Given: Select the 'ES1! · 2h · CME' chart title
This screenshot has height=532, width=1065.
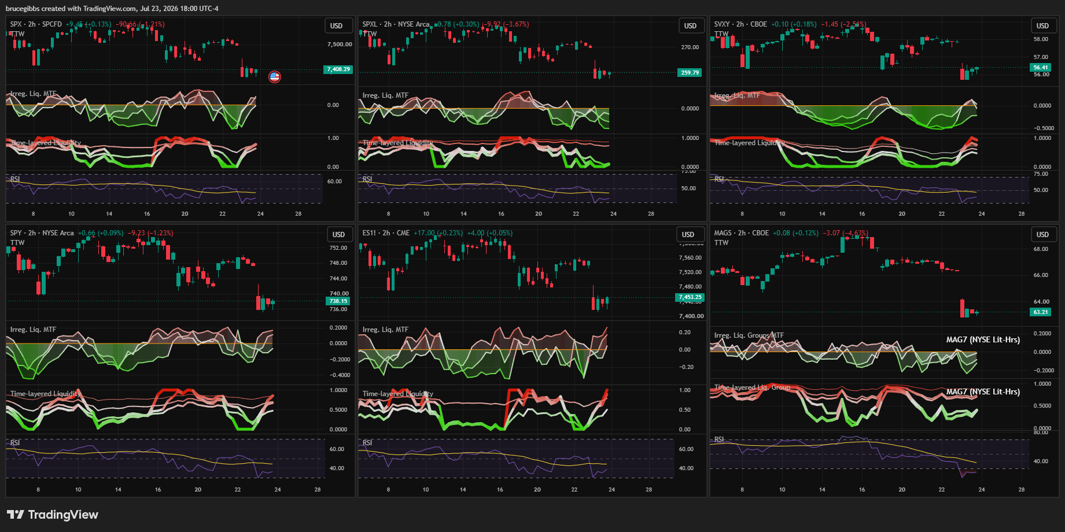Looking at the screenshot, I should point(386,233).
